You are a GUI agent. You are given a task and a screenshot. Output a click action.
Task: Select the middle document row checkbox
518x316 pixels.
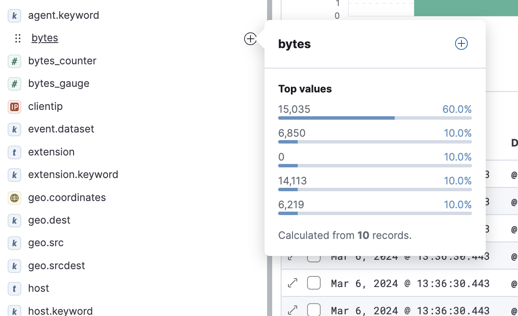pyautogui.click(x=313, y=283)
